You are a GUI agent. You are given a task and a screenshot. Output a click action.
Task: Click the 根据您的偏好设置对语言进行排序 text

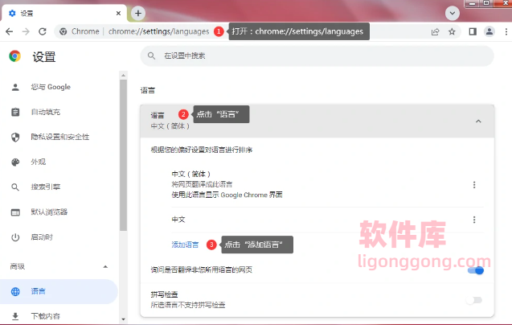(x=202, y=150)
